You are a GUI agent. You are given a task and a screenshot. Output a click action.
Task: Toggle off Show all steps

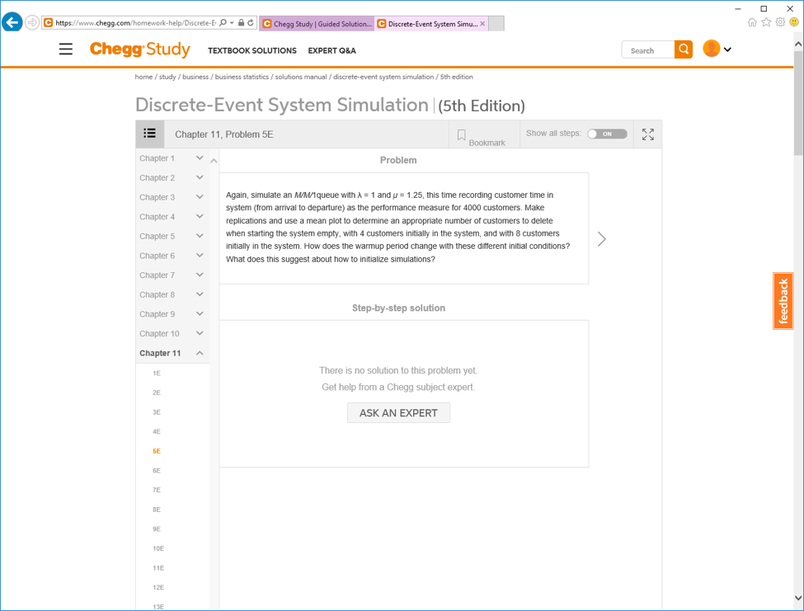point(607,133)
